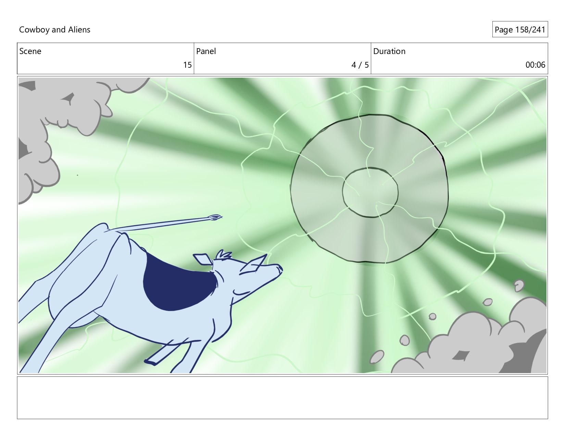Screen dimensions: 565x436
Task: Click the duration value '00:06'
Action: [x=535, y=65]
